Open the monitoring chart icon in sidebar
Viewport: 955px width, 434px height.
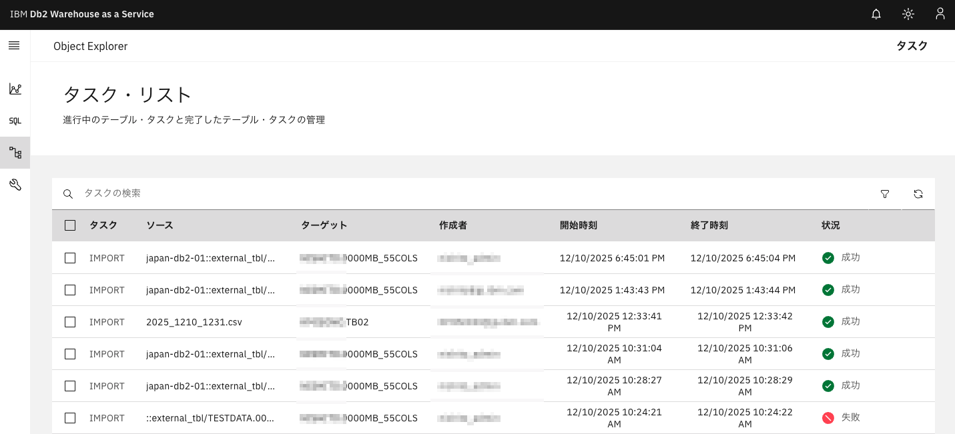pos(15,89)
